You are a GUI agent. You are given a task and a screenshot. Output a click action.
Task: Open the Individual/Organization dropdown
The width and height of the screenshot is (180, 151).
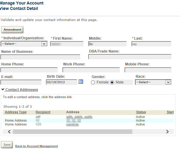[24, 44]
